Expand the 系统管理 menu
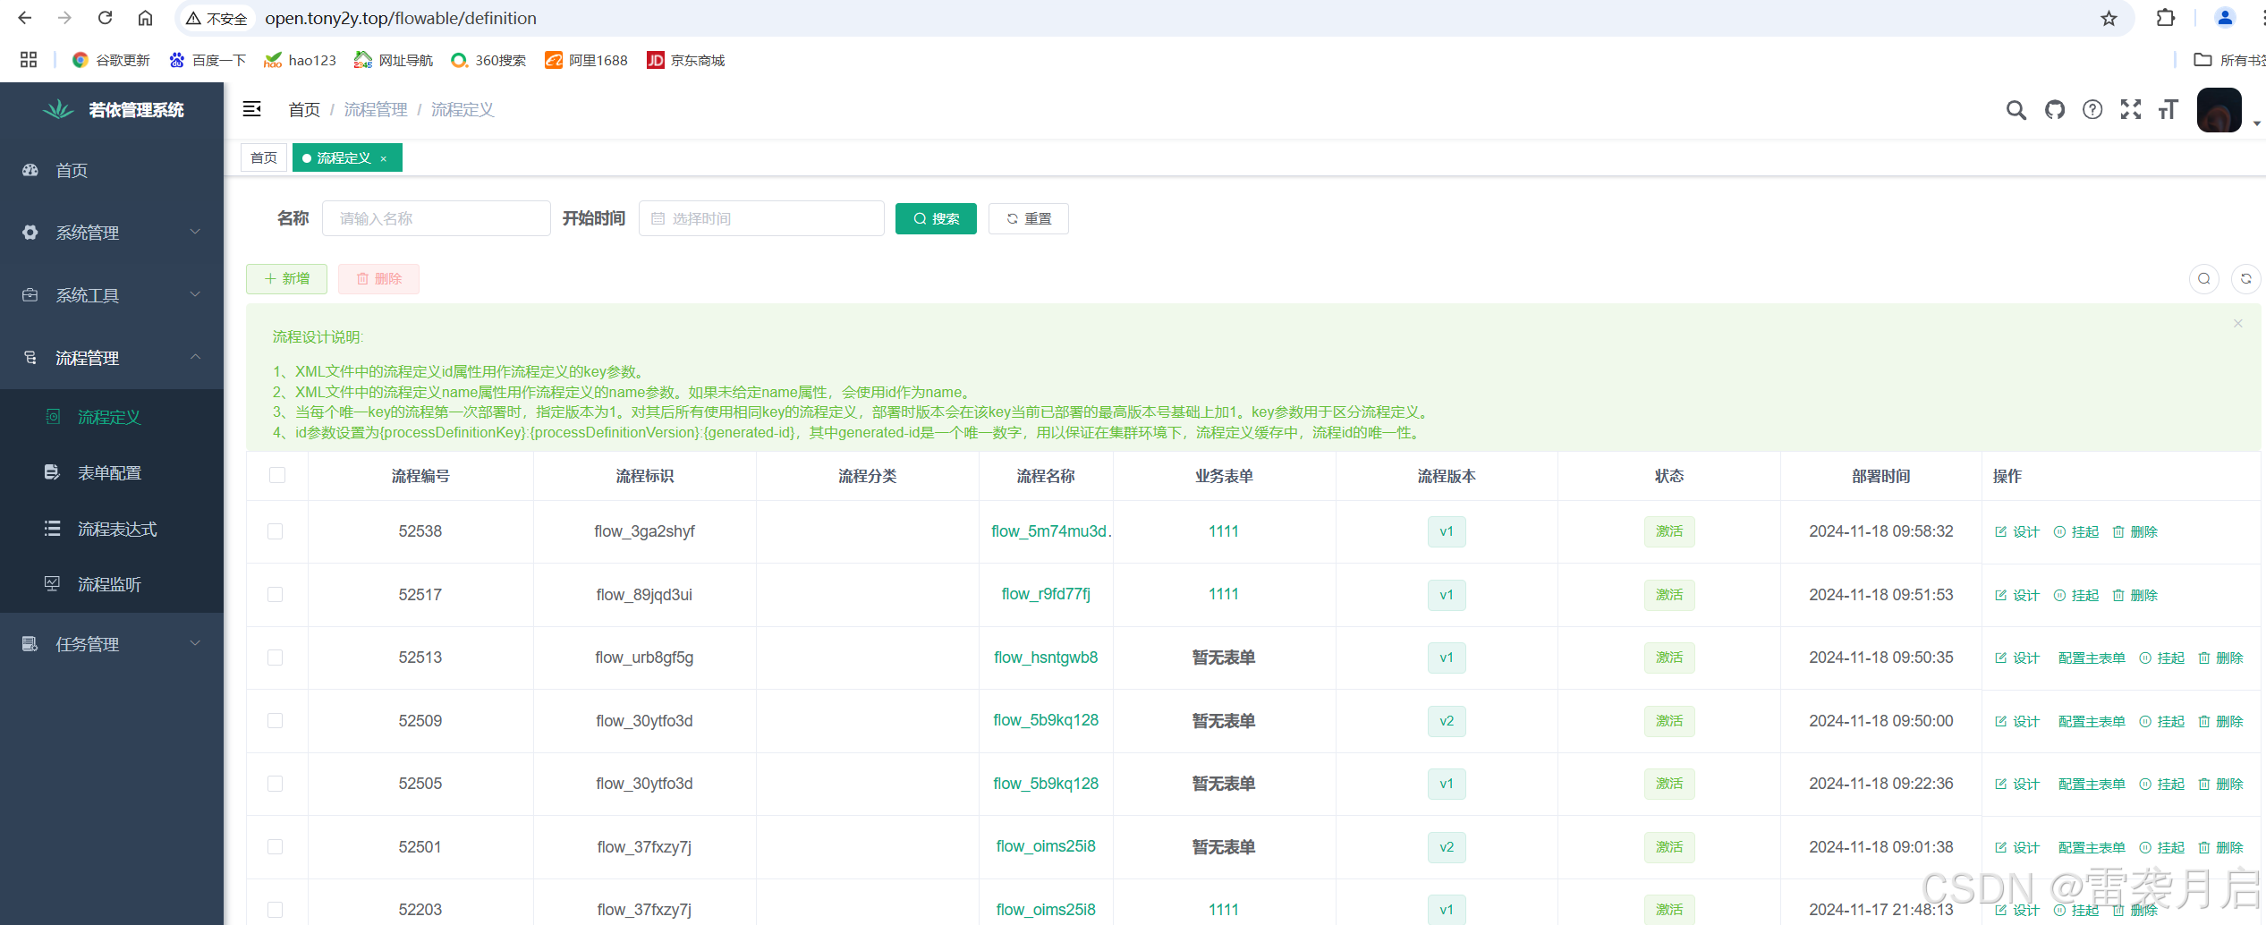The height and width of the screenshot is (925, 2266). pyautogui.click(x=86, y=233)
